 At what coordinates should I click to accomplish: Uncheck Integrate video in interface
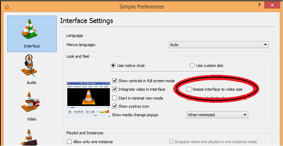(115, 89)
